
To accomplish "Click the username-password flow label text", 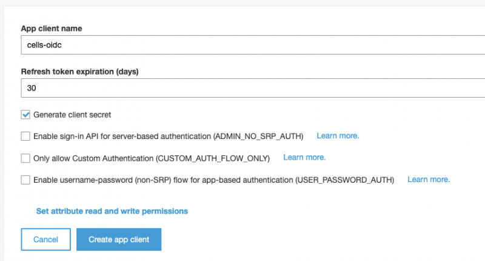I will (x=214, y=180).
